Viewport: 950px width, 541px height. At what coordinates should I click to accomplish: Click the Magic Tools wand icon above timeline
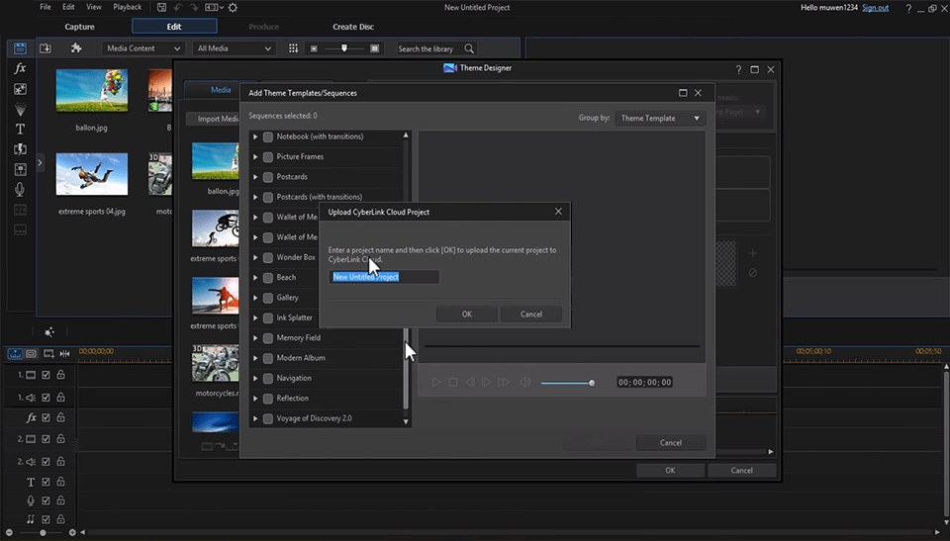click(49, 331)
